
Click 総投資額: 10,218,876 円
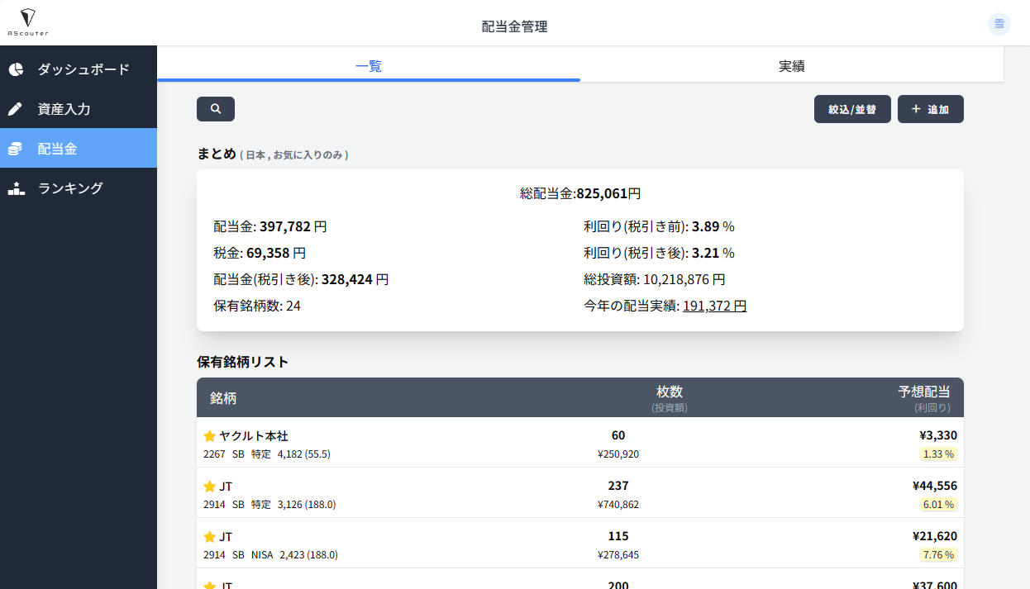(x=655, y=279)
